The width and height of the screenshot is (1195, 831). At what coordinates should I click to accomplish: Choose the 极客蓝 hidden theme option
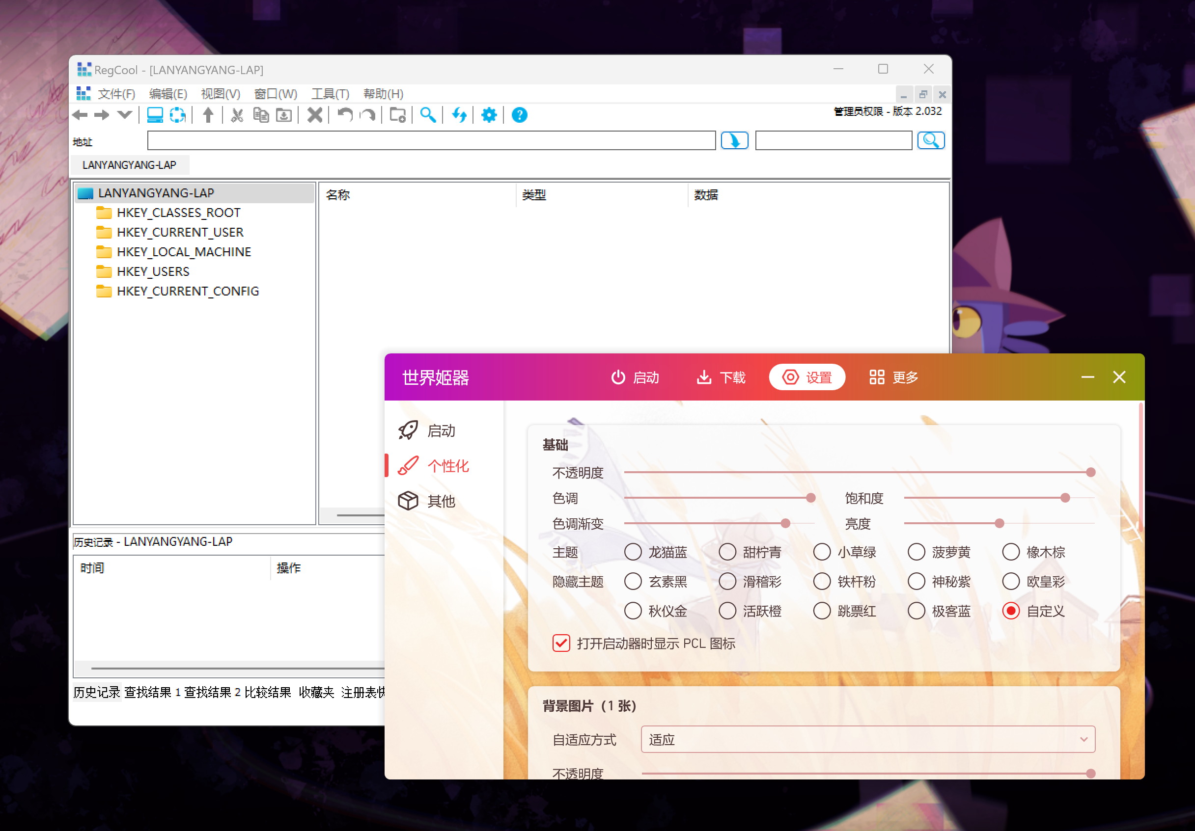click(916, 611)
